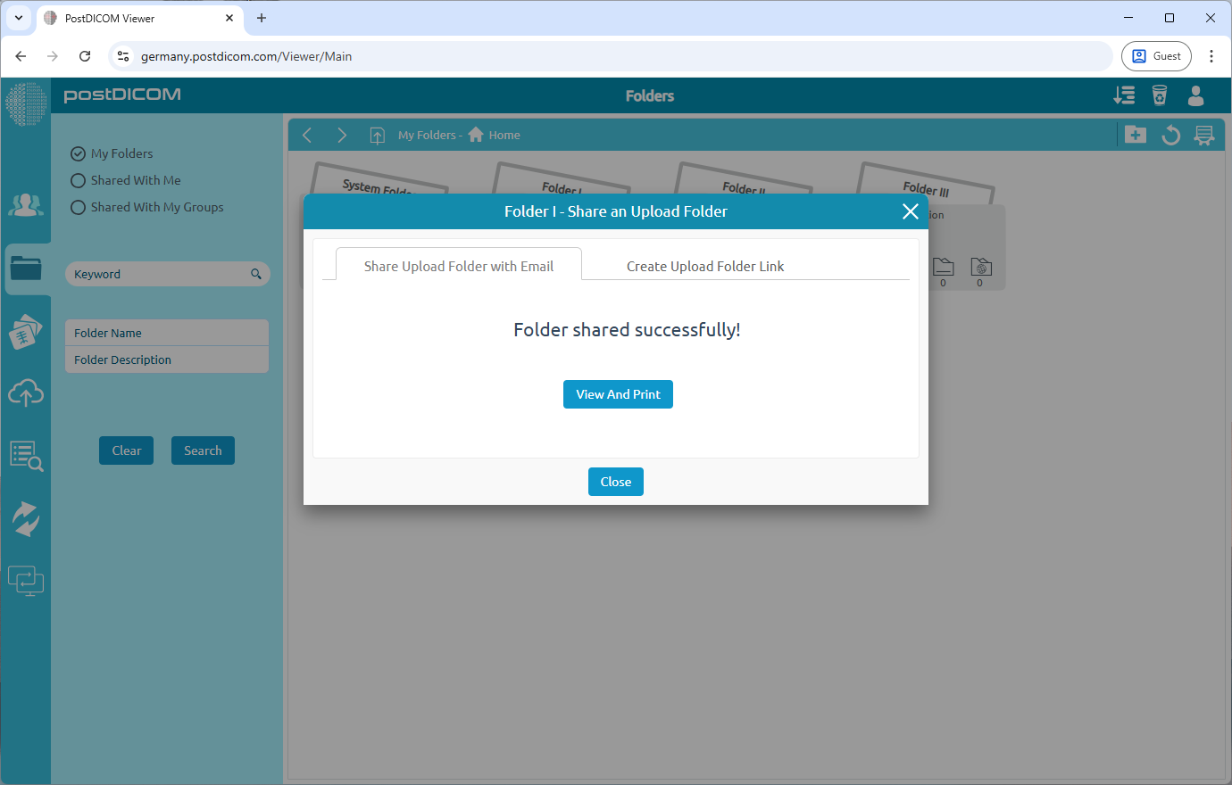Select Shared With My Groups option
1232x785 pixels.
pyautogui.click(x=79, y=207)
